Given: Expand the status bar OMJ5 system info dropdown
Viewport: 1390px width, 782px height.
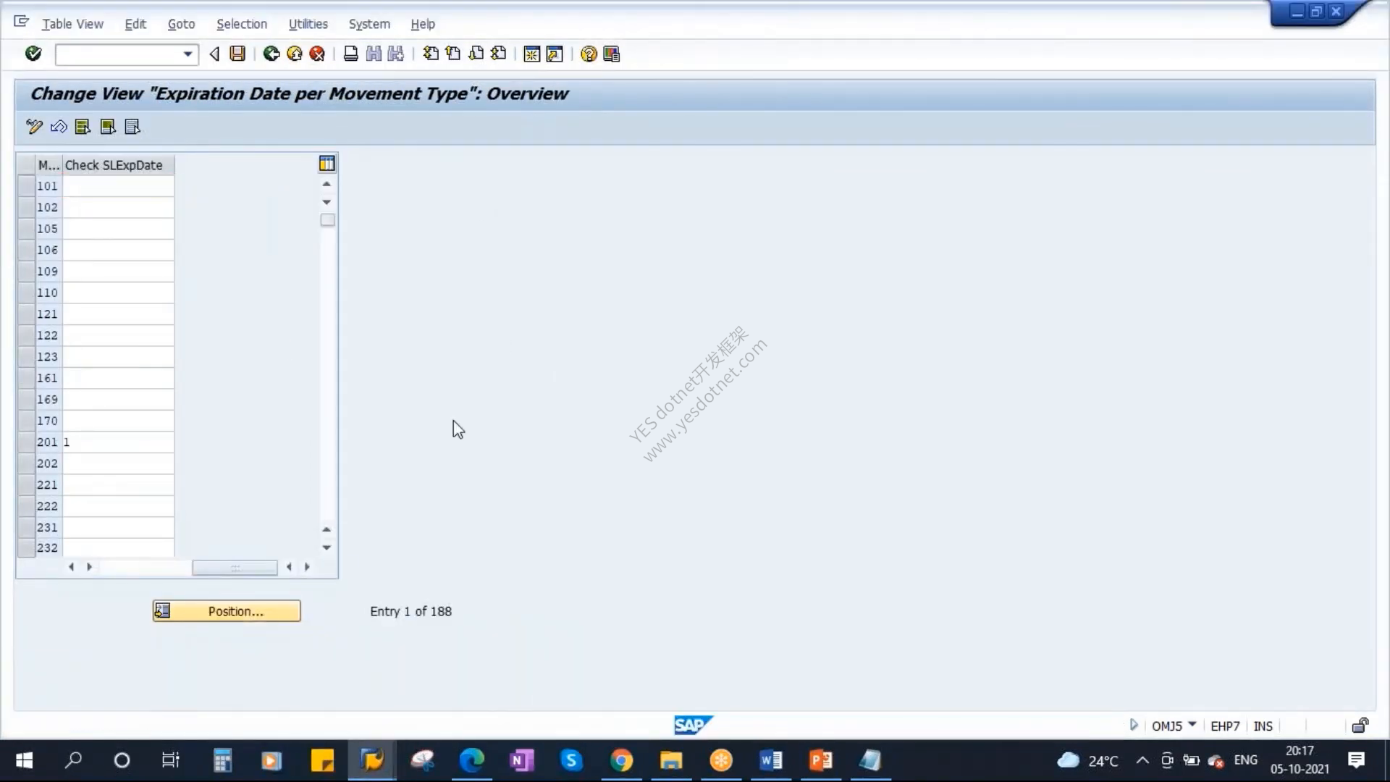Looking at the screenshot, I should (x=1192, y=725).
